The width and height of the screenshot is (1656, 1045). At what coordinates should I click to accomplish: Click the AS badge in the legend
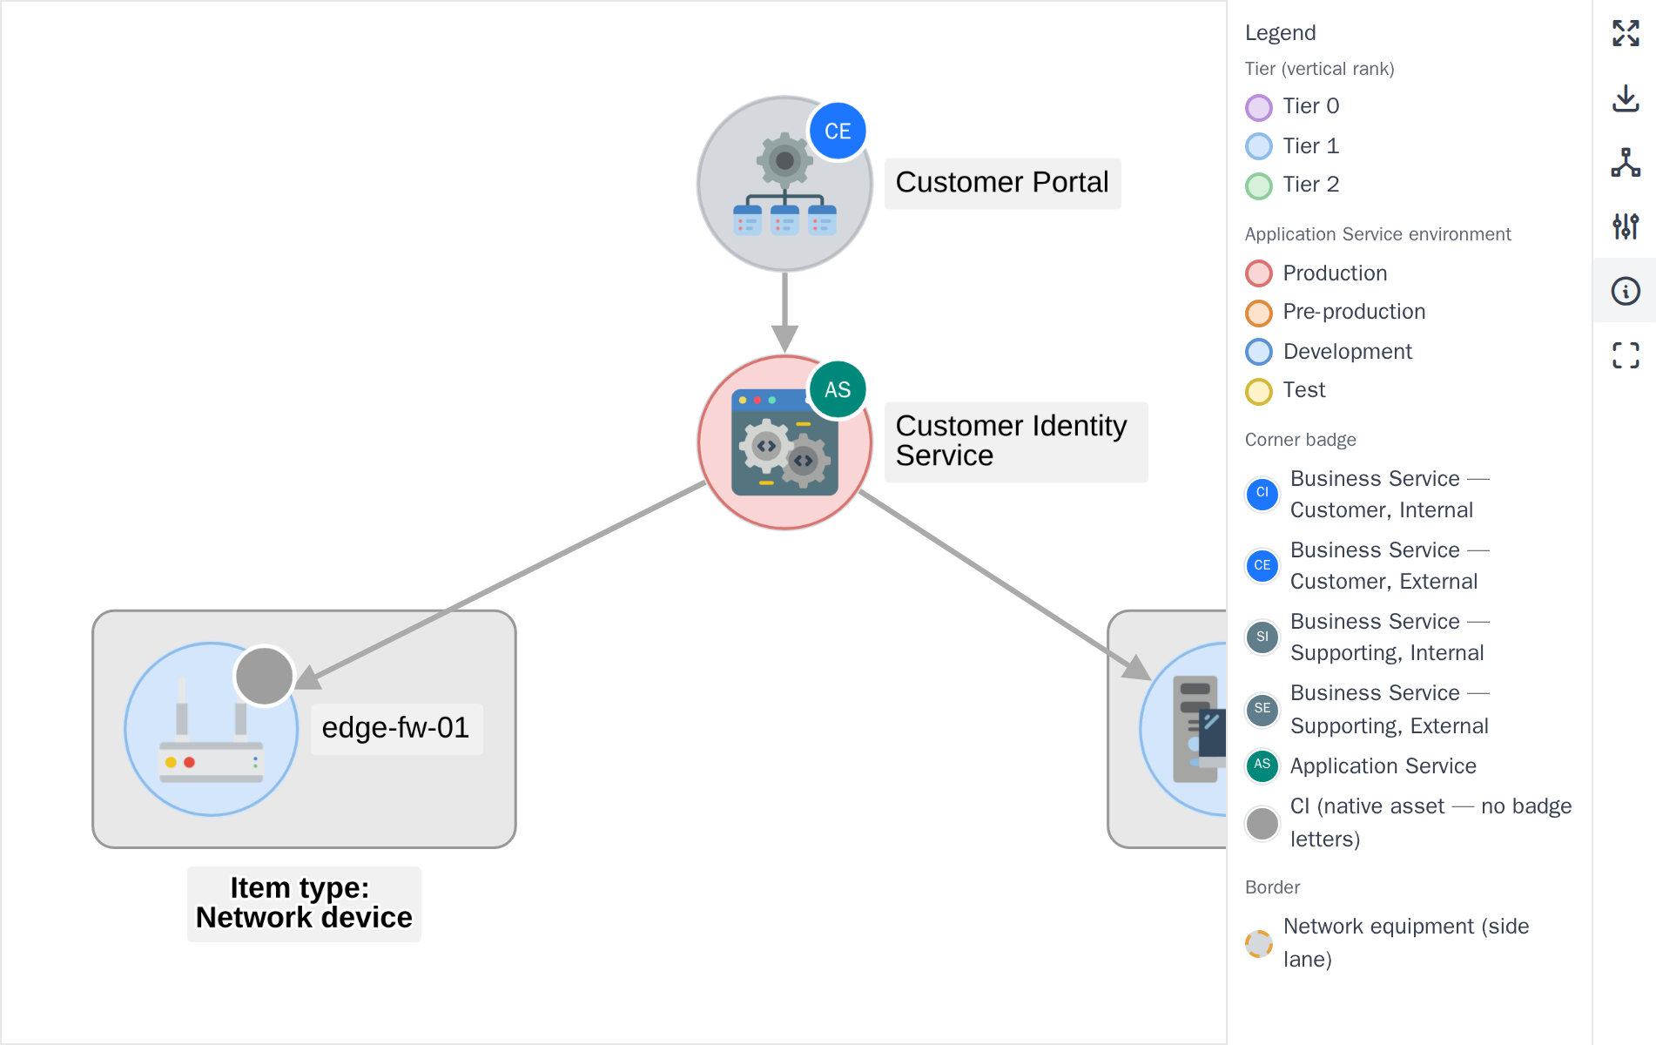tap(1262, 765)
